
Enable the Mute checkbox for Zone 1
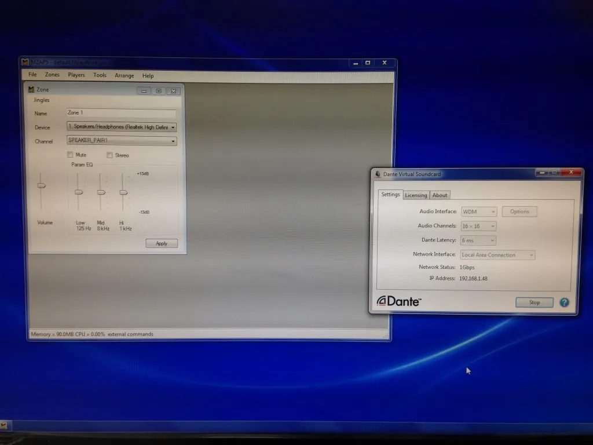point(70,154)
